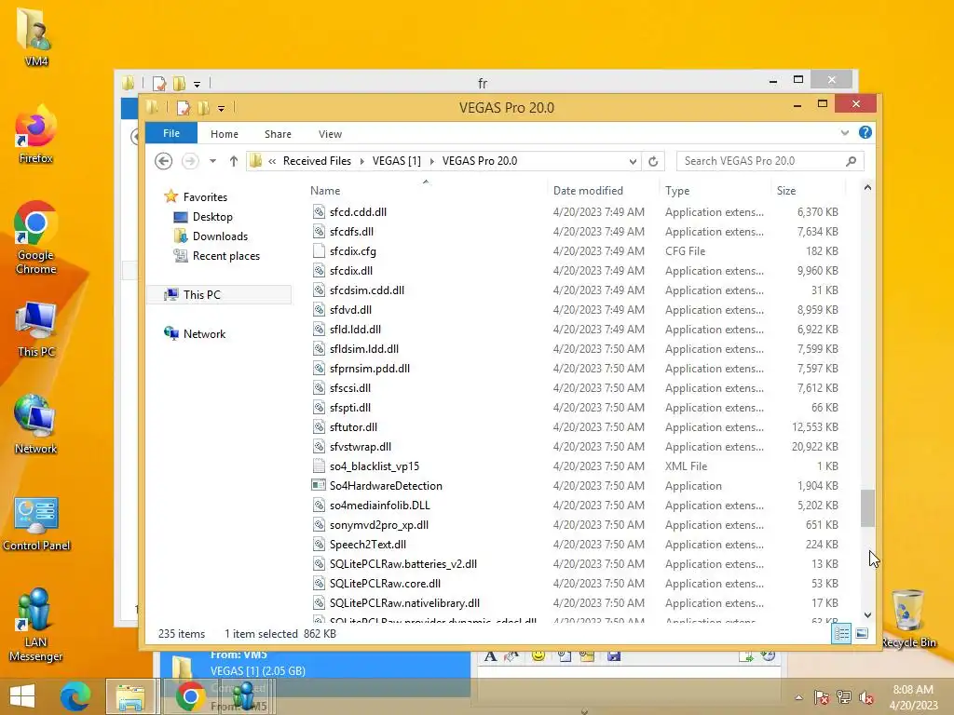
Task: Open Customize Quick Access Toolbar dropdown
Action: point(221,109)
